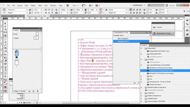
Task: Expand the Picts folder in Scripts
Action: pyautogui.click(x=141, y=76)
